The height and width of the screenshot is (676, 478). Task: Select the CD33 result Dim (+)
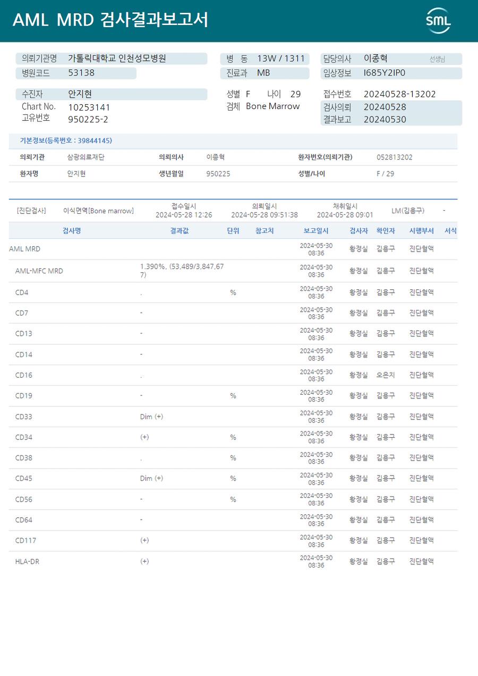pos(151,417)
